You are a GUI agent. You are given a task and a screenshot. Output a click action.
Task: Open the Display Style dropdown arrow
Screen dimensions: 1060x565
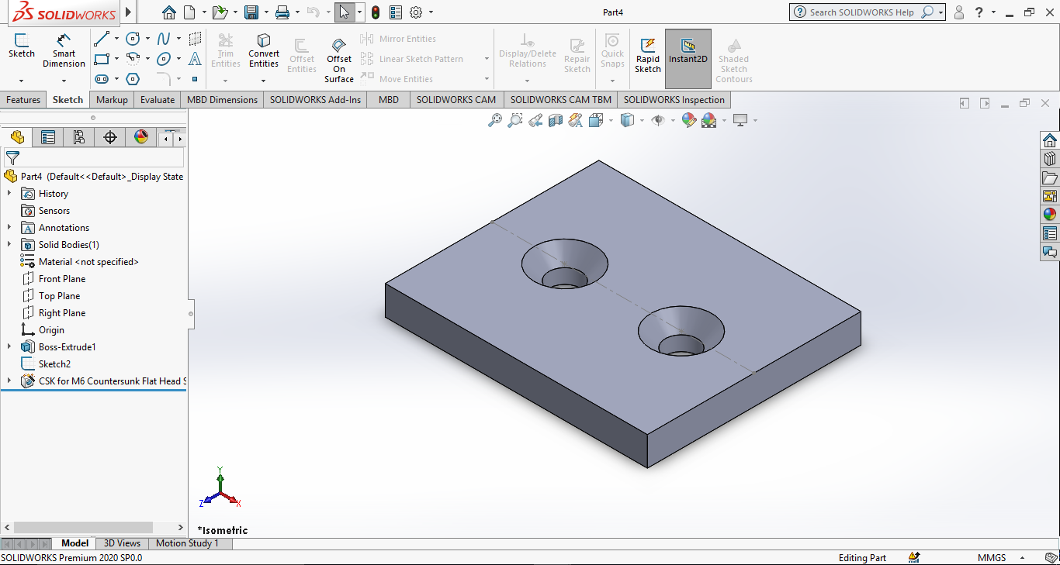[x=642, y=120]
